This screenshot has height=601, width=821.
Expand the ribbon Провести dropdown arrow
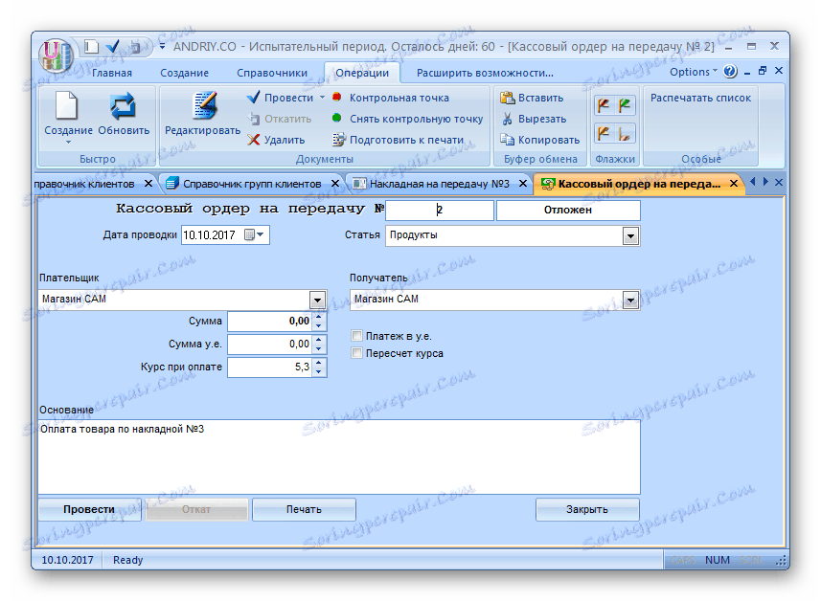click(322, 98)
